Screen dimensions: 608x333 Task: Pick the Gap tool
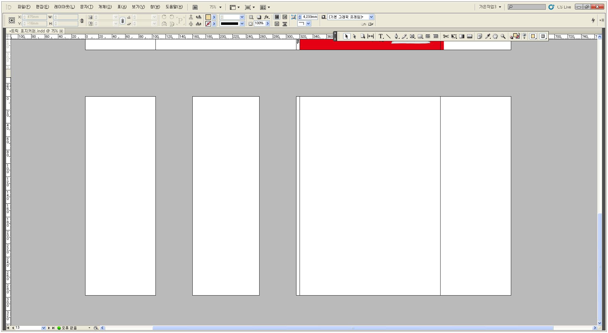[371, 37]
